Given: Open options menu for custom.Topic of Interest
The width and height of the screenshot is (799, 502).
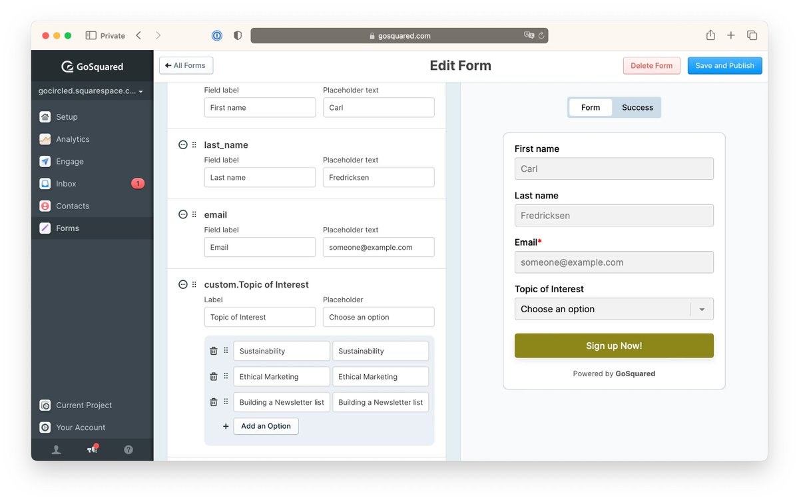Looking at the screenshot, I should [x=183, y=284].
